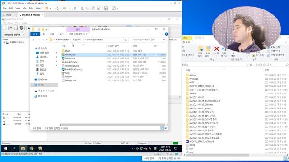Open the dropdown arrow beside the pause button

coord(50,8)
